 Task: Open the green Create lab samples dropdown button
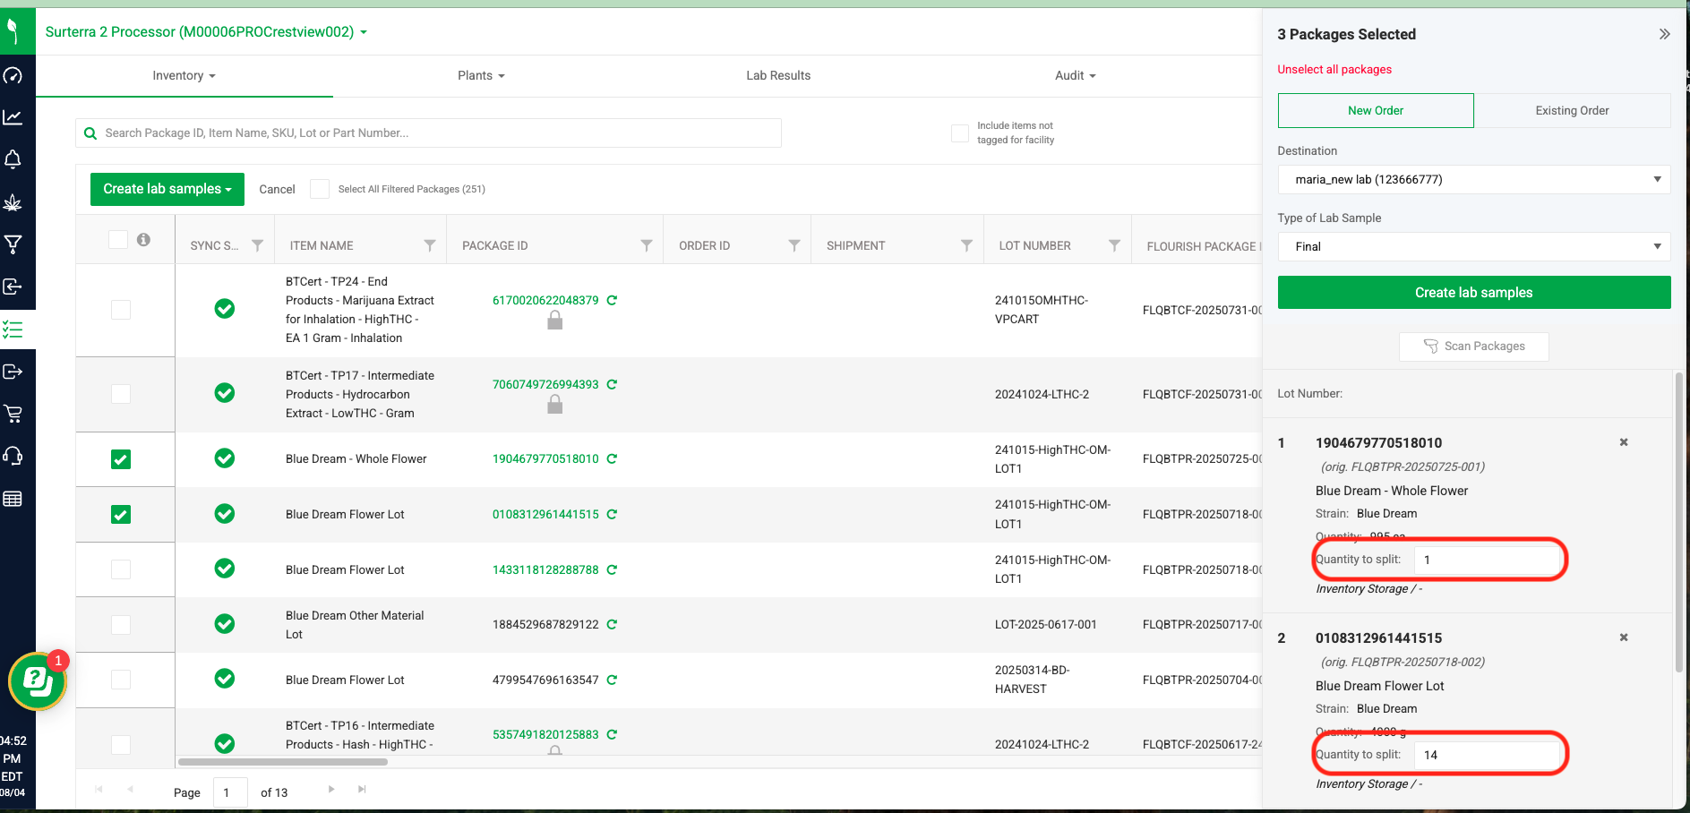167,189
